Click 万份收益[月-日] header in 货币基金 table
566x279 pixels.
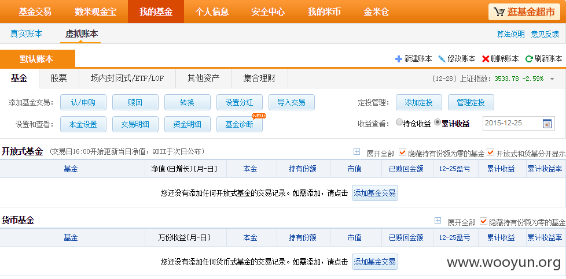tap(184, 237)
